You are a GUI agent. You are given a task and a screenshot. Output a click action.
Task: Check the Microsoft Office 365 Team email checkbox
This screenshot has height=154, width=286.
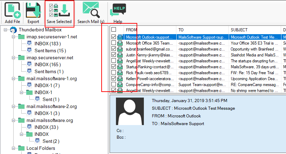(113, 43)
